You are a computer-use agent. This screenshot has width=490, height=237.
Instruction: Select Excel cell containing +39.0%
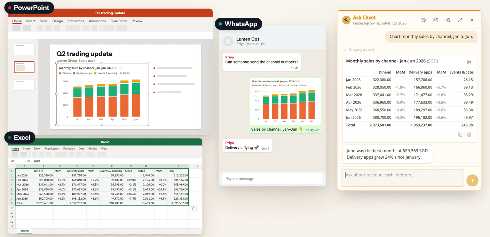pos(130,180)
